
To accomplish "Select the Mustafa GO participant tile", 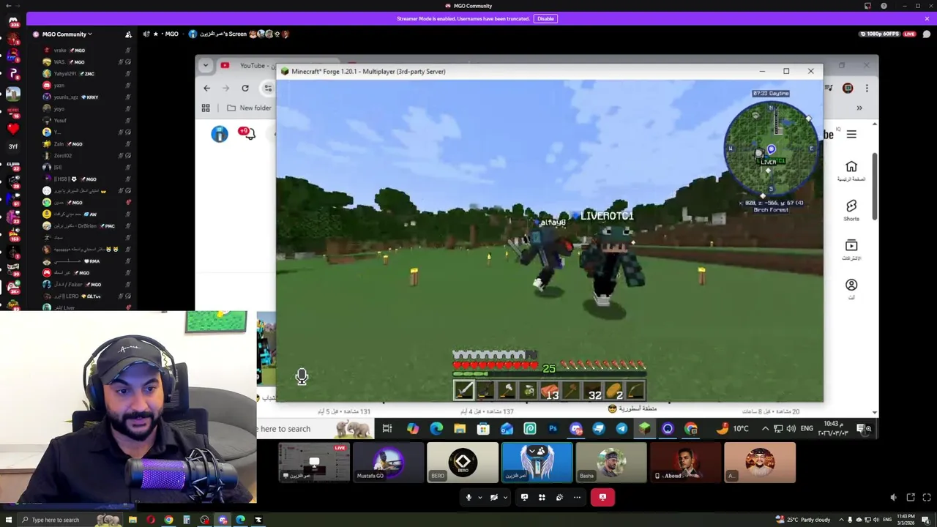I will click(388, 463).
